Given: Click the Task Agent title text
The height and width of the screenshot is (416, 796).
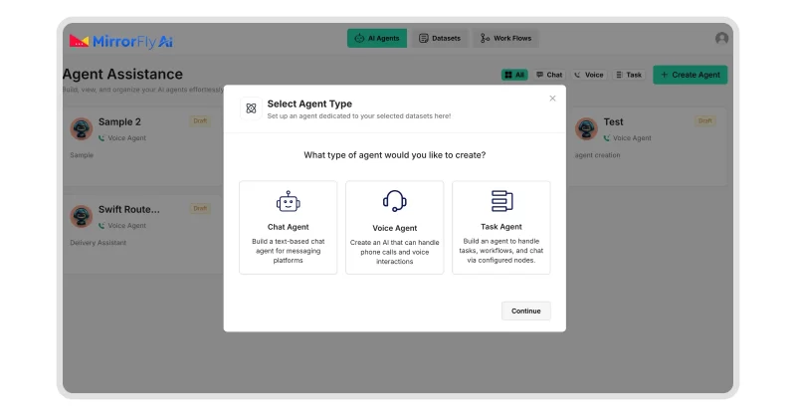Looking at the screenshot, I should pos(501,227).
